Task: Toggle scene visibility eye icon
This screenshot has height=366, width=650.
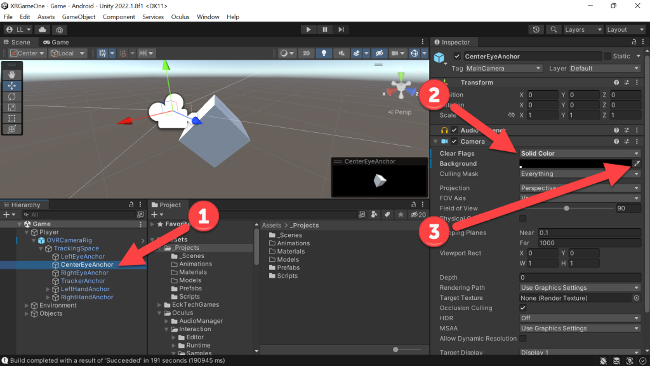Action: (x=379, y=53)
